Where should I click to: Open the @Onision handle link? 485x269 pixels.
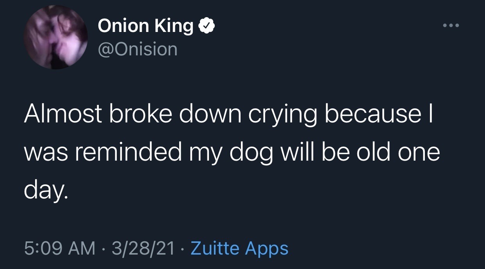pos(137,49)
